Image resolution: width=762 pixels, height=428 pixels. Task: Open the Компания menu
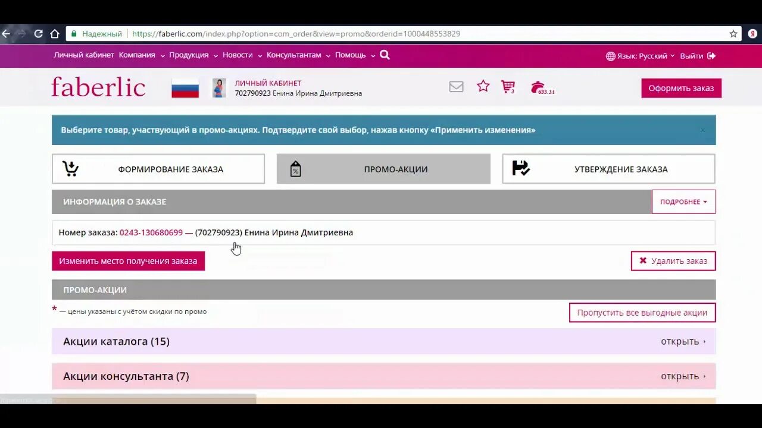click(x=141, y=55)
